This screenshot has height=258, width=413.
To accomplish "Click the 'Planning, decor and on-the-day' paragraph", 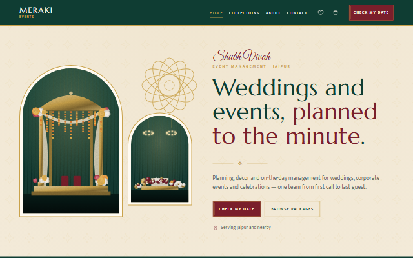I will tap(296, 183).
